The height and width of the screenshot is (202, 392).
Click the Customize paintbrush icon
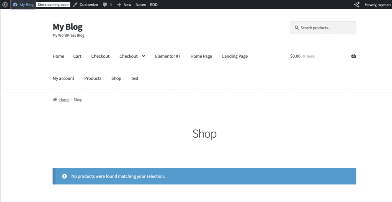[x=75, y=5]
